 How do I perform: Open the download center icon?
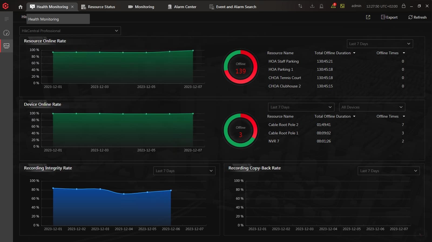pos(312,6)
